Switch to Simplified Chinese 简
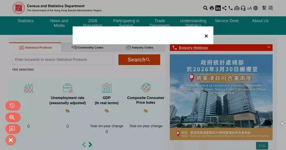The height and width of the screenshot is (150, 286). [271, 8]
